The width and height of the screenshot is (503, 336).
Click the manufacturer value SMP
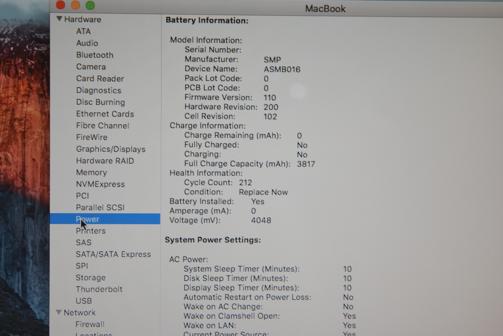(272, 60)
